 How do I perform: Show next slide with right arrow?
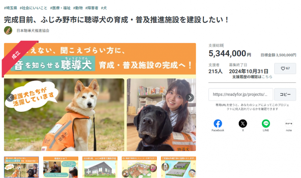point(190,97)
